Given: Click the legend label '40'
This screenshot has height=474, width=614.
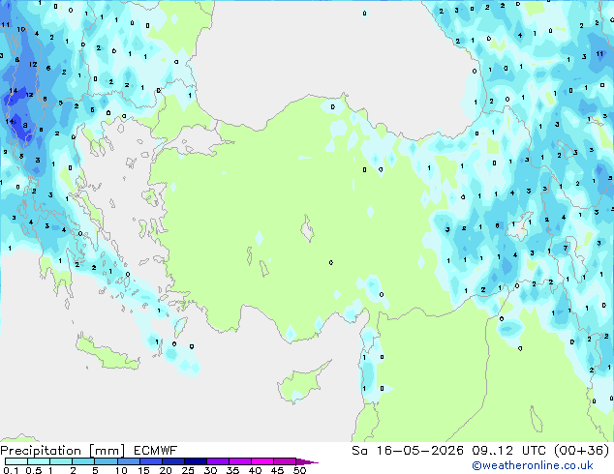Looking at the screenshot, I should click(x=255, y=470).
